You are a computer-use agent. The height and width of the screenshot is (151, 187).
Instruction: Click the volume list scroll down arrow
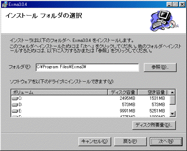(173, 114)
